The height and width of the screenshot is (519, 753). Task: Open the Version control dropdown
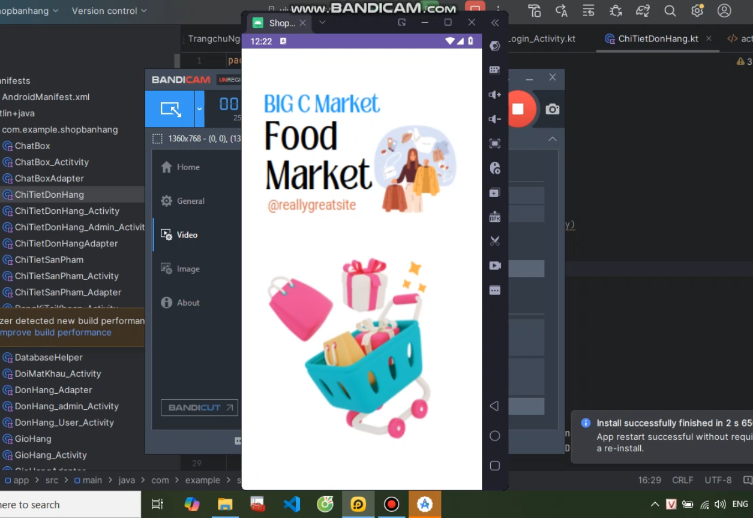tap(109, 11)
